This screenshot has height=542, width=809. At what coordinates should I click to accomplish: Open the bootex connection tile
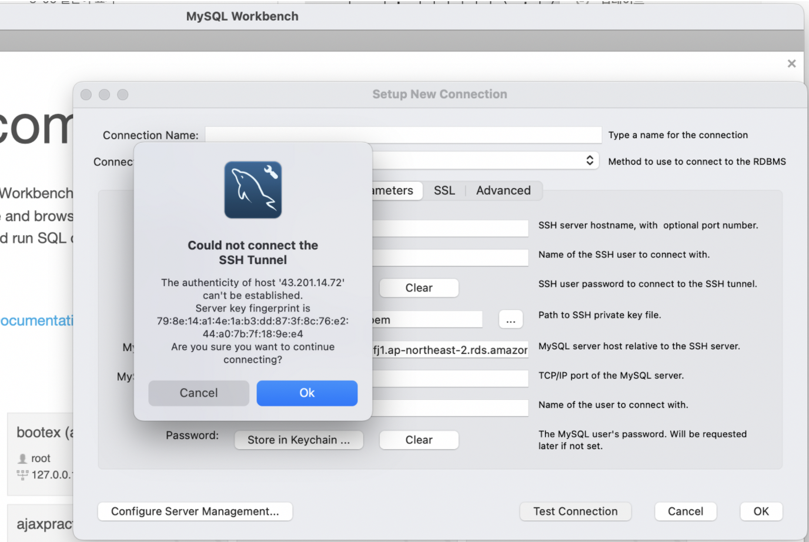(40, 454)
